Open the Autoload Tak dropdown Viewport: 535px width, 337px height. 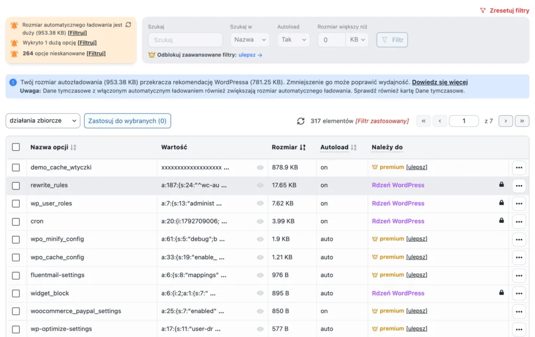click(294, 40)
